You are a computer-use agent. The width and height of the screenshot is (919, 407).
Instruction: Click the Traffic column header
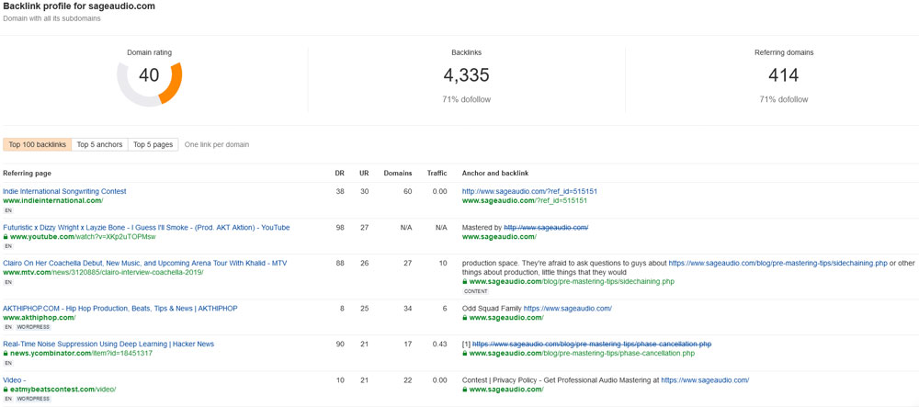[437, 174]
